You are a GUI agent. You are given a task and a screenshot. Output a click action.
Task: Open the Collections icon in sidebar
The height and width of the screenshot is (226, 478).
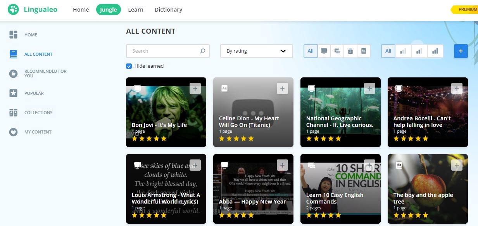(x=14, y=113)
